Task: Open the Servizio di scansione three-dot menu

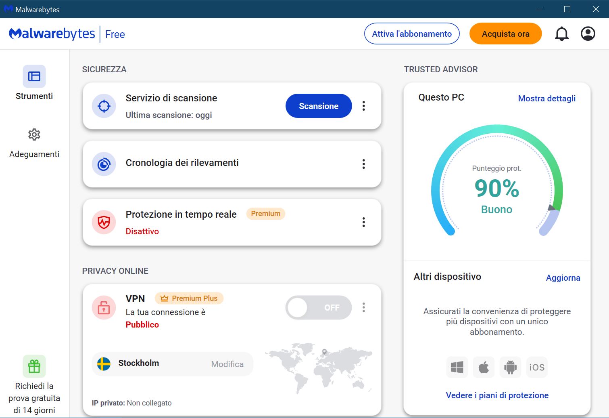Action: [x=364, y=106]
